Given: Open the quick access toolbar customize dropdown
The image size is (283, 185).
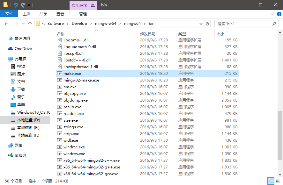Looking at the screenshot, I should click(29, 5).
